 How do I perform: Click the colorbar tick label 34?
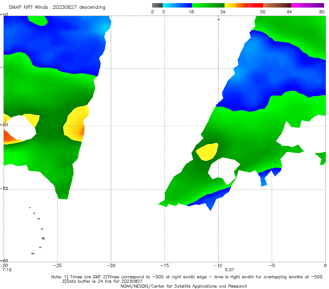pos(223,12)
